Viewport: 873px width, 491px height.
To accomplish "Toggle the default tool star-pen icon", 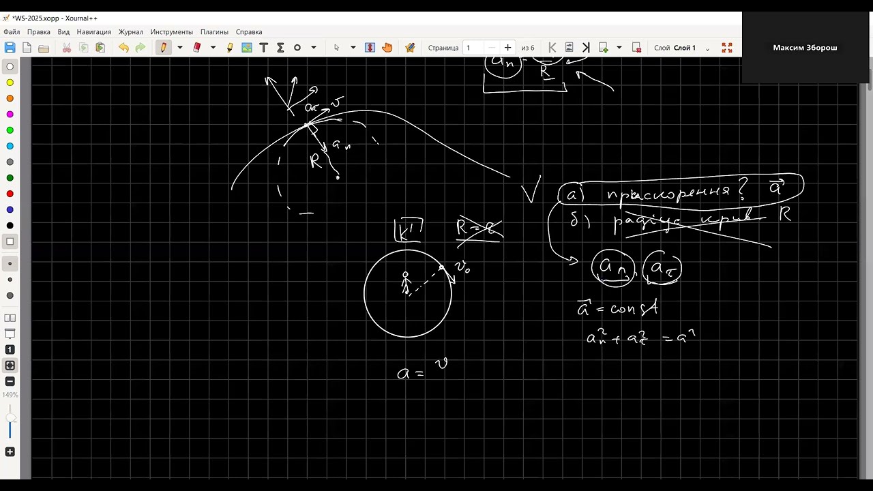I will [410, 48].
